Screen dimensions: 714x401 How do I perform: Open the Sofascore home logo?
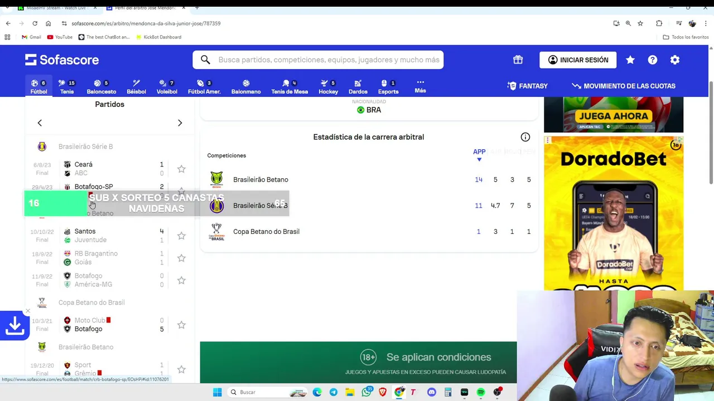[62, 60]
